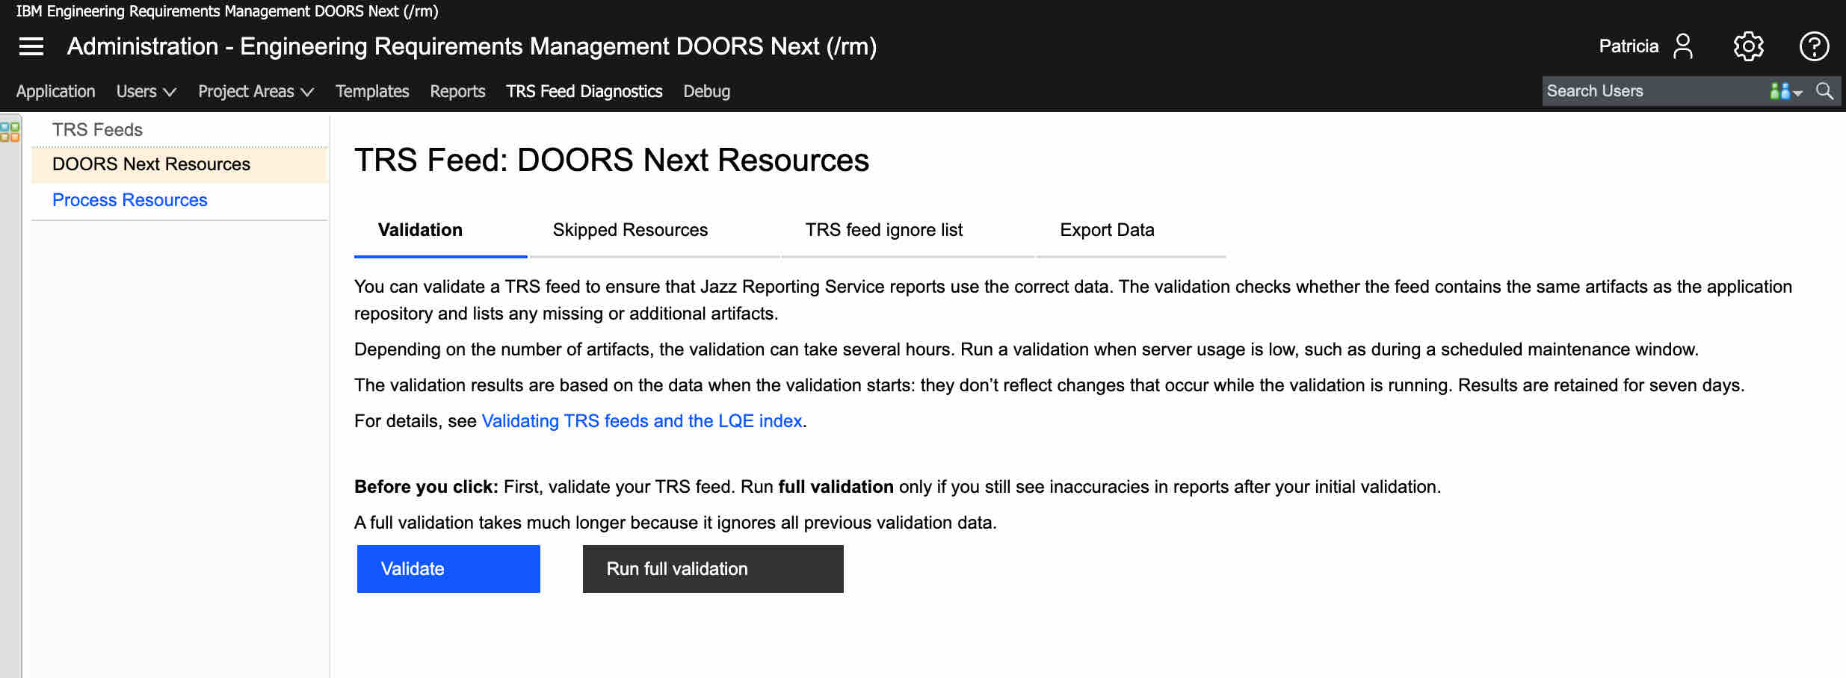Click the TRS Feed: DOORS Next Resources heading
Image resolution: width=1846 pixels, height=678 pixels.
(611, 161)
